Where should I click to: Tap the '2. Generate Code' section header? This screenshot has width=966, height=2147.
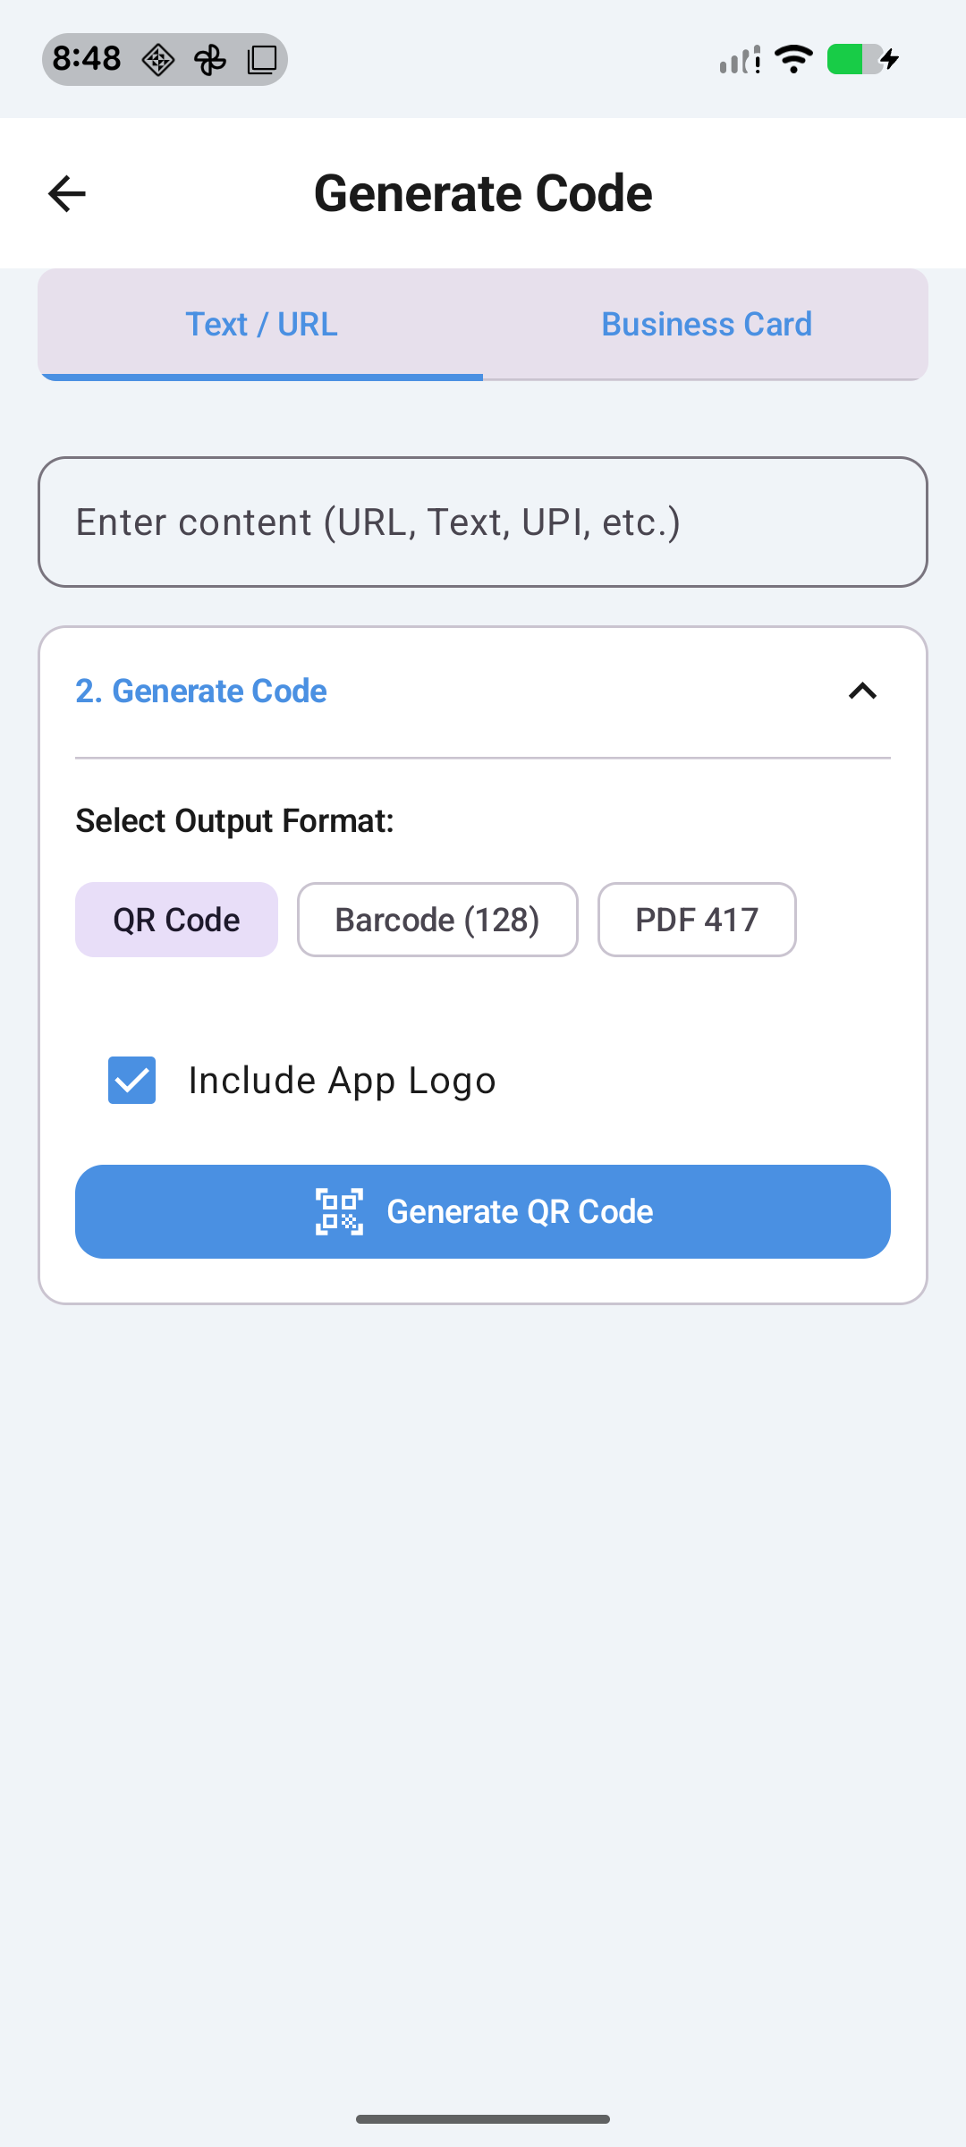click(201, 691)
